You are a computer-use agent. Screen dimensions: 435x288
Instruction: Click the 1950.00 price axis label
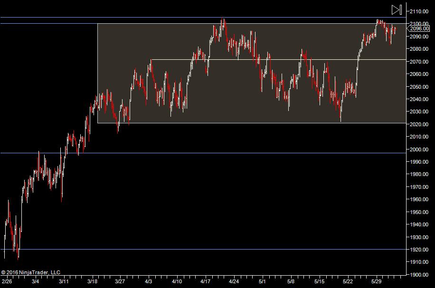(x=421, y=212)
